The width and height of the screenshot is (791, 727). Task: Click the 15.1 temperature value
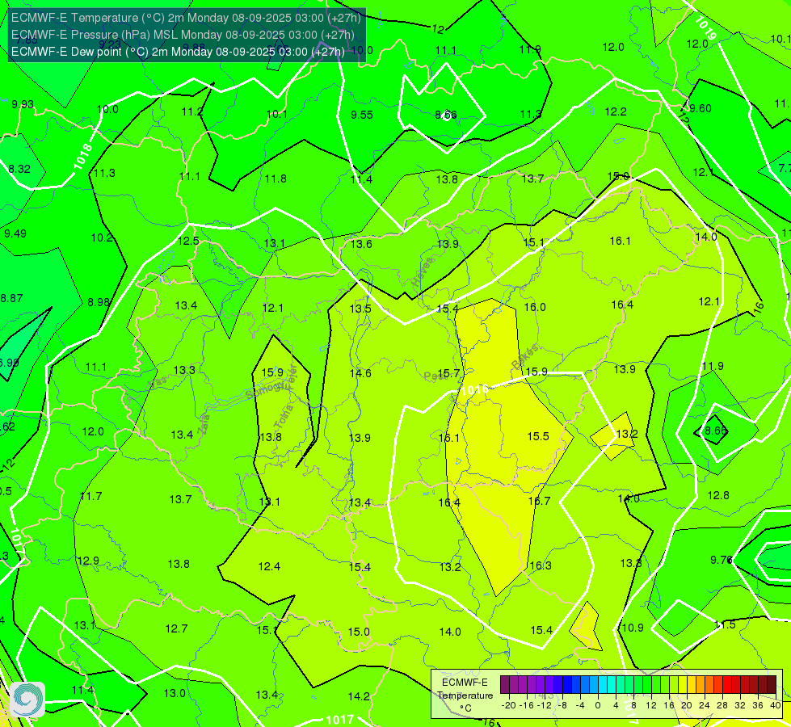coord(533,243)
